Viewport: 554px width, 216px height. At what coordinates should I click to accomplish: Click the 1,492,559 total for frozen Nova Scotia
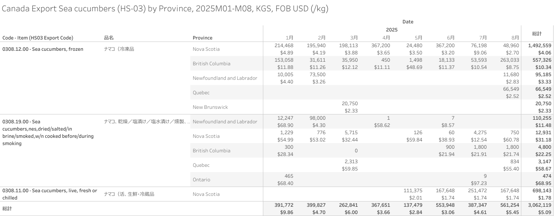pyautogui.click(x=537, y=46)
